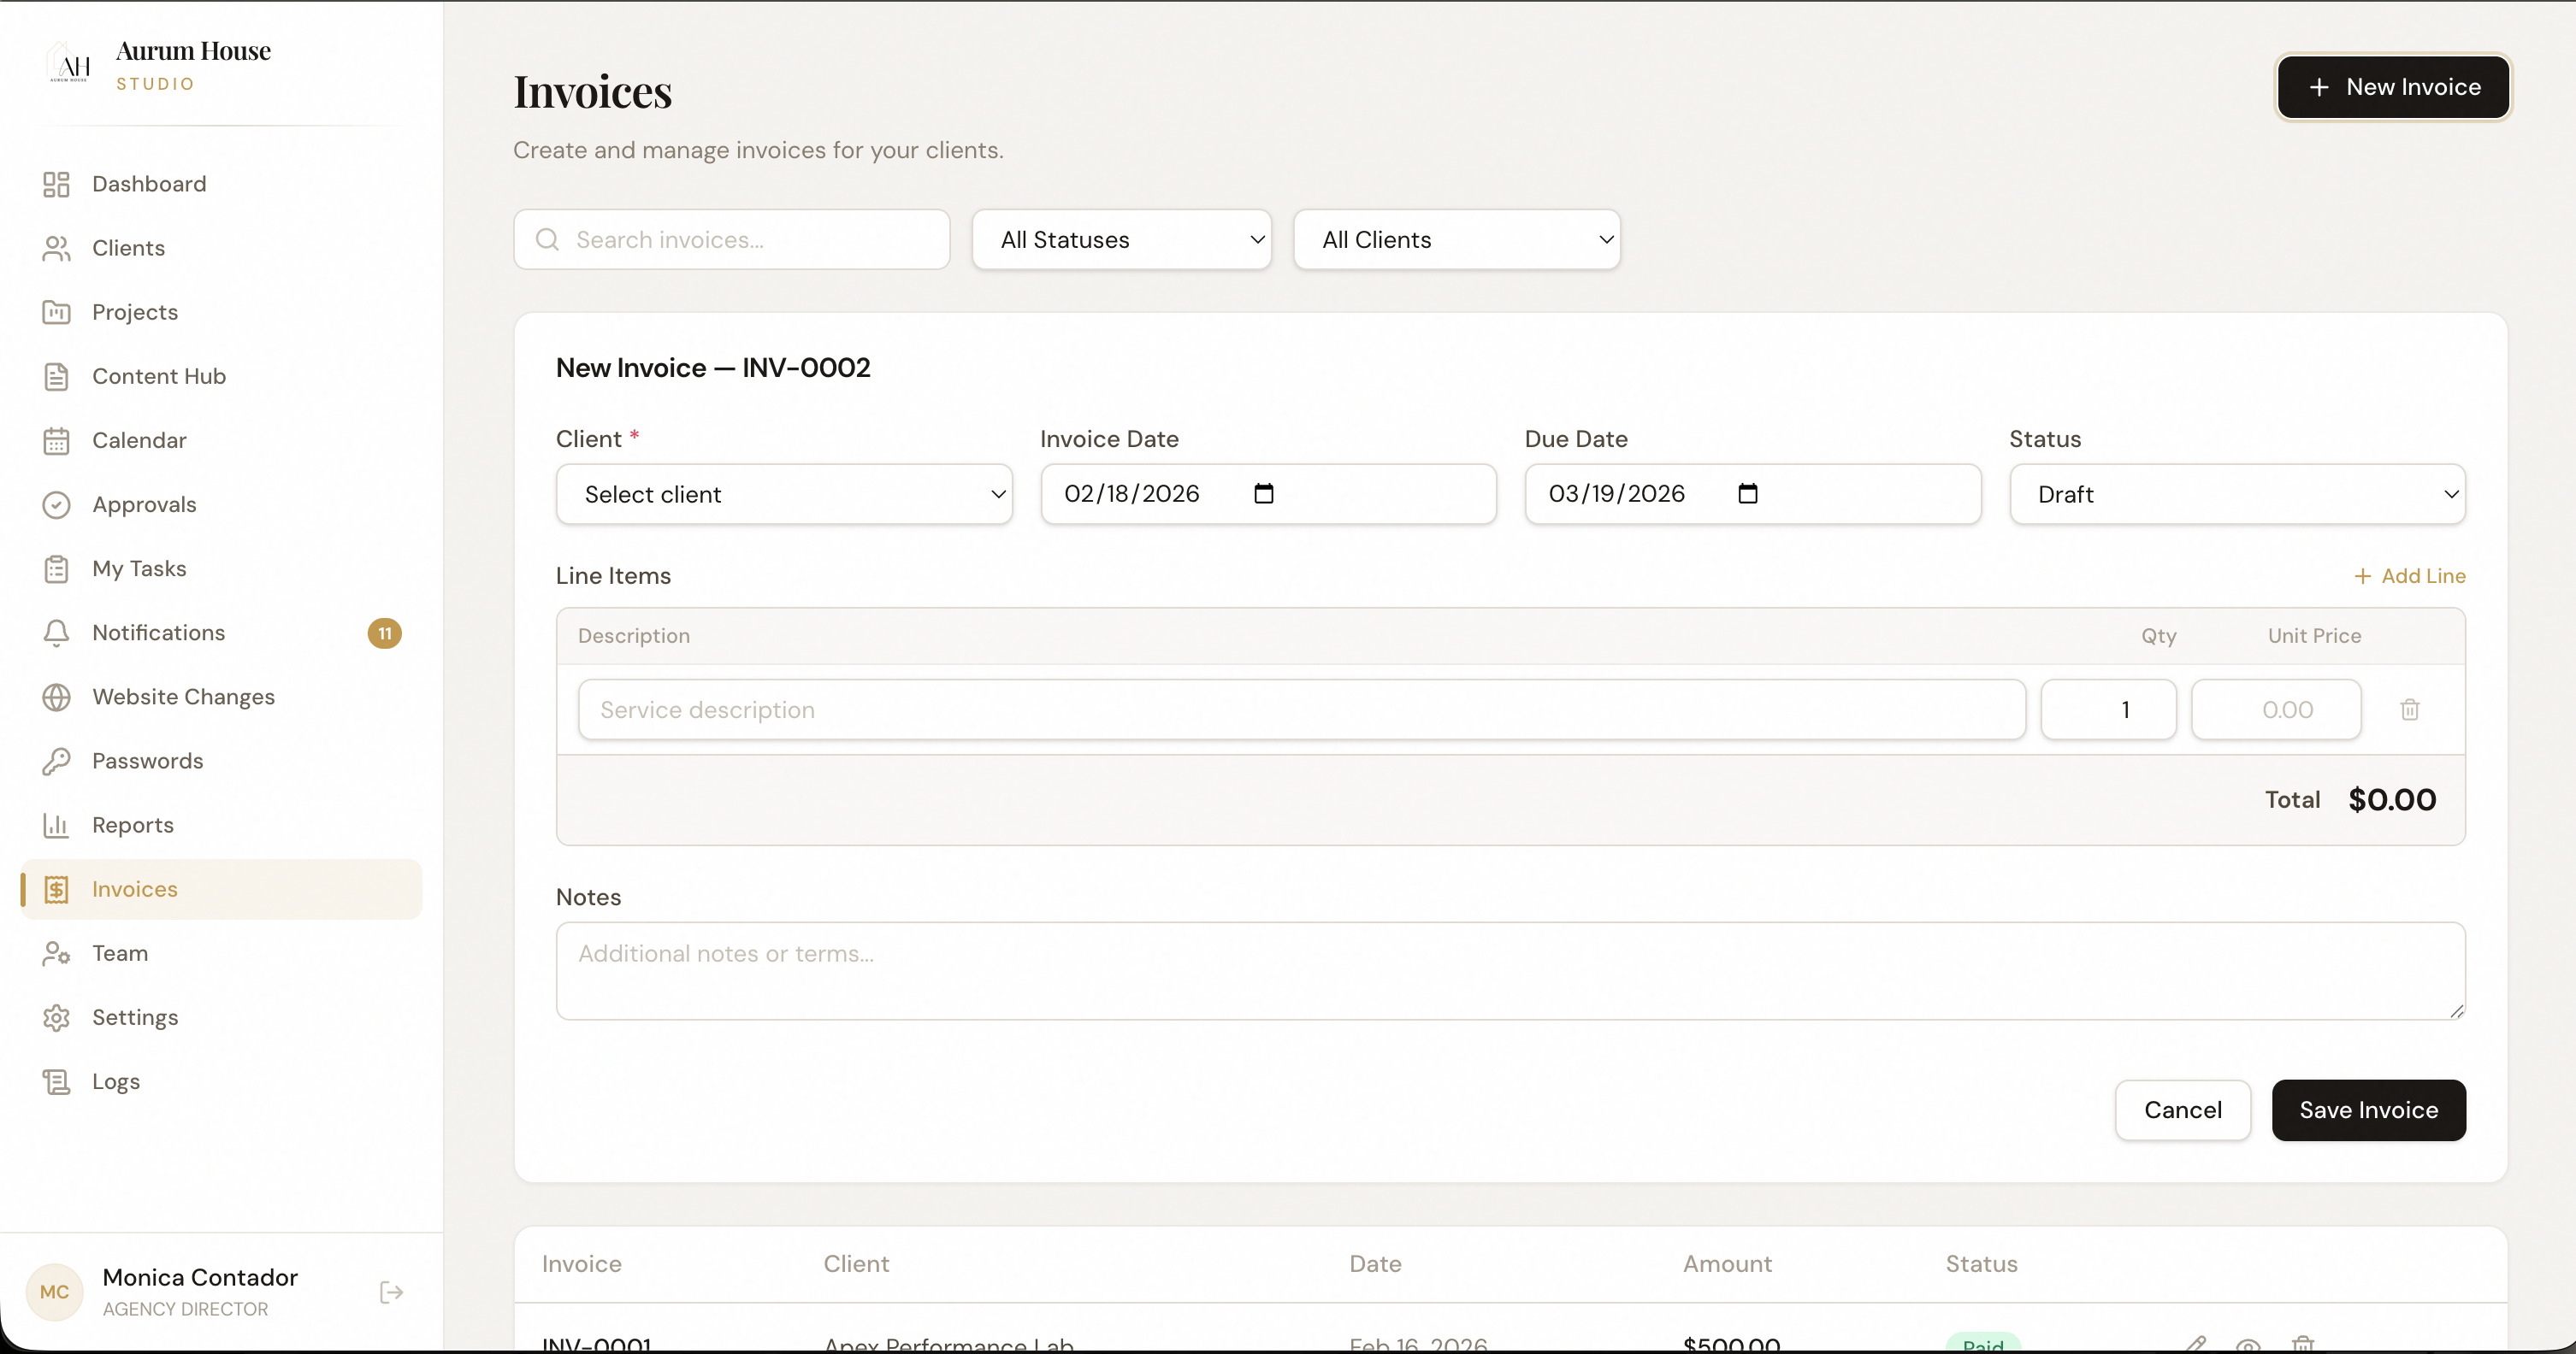The width and height of the screenshot is (2576, 1354).
Task: Open Passwords using the key icon
Action: [57, 761]
